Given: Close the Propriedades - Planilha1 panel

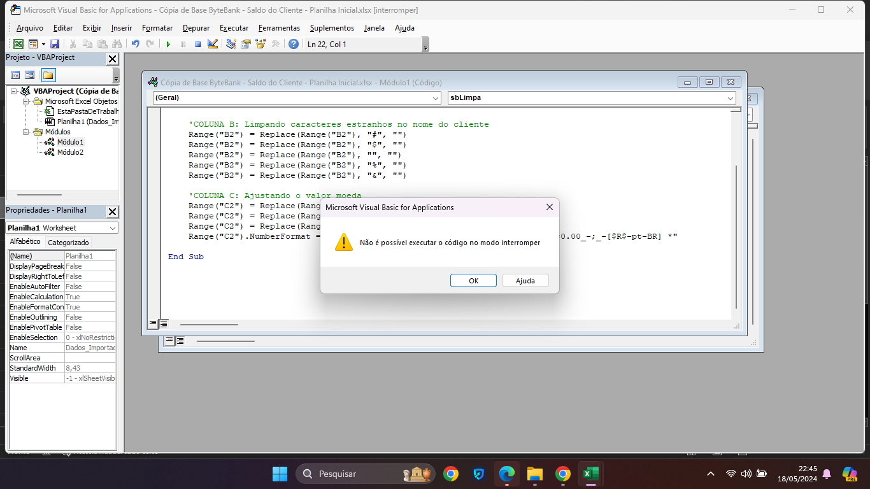Looking at the screenshot, I should 112,211.
